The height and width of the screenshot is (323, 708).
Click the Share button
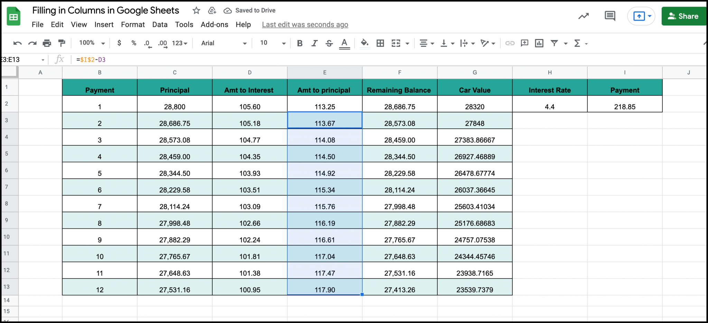point(683,16)
